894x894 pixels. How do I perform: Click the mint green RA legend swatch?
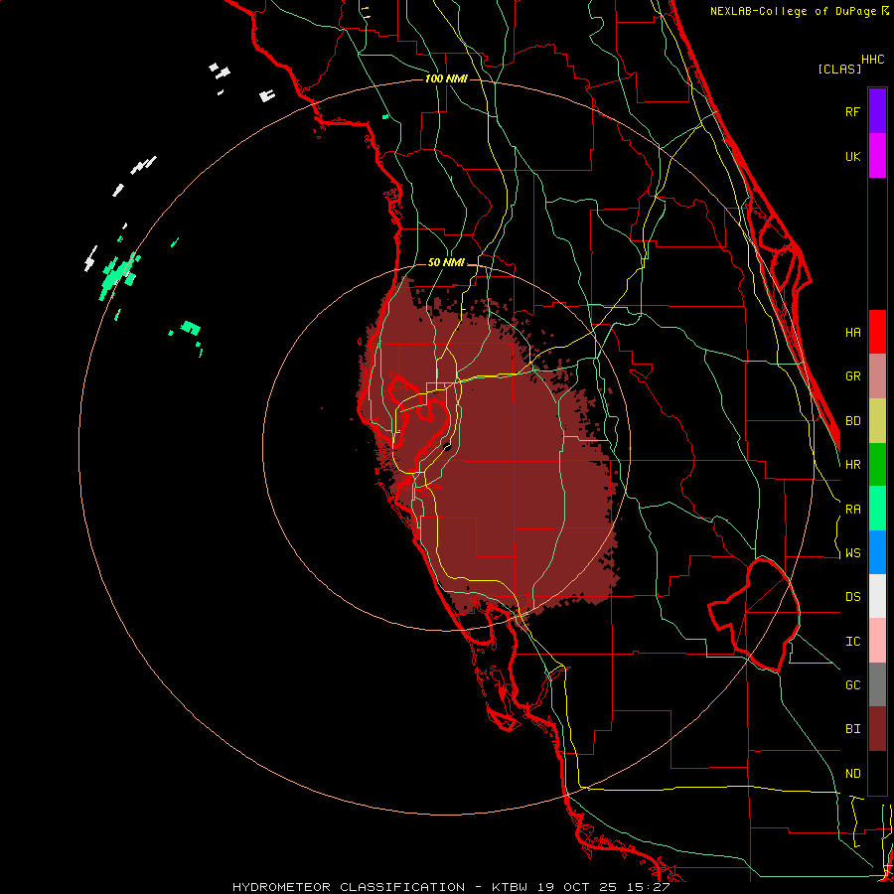[x=877, y=509]
